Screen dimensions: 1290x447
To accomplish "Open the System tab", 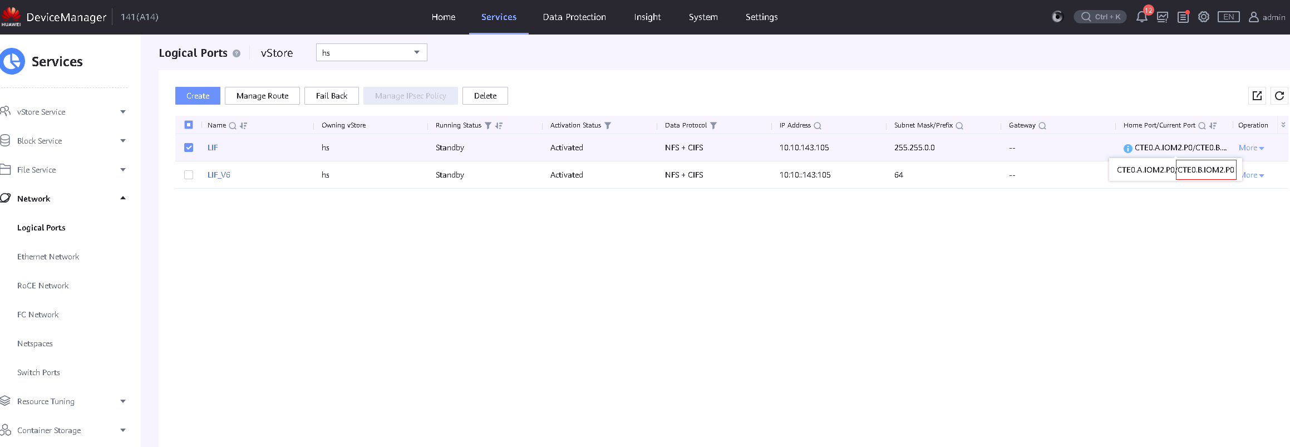I will pyautogui.click(x=703, y=17).
